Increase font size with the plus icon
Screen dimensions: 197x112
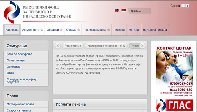[x=187, y=6]
